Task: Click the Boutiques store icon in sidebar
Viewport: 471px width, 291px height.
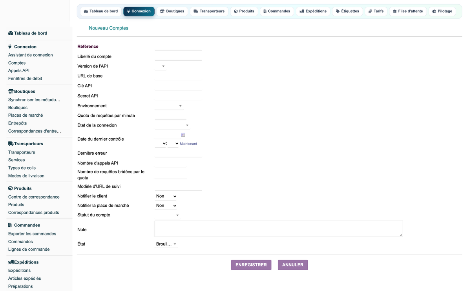Action: (x=11, y=91)
